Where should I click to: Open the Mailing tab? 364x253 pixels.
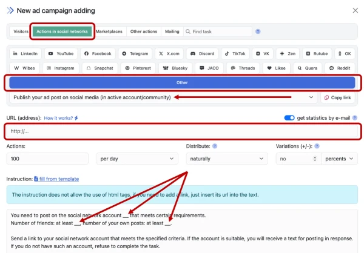pyautogui.click(x=172, y=31)
